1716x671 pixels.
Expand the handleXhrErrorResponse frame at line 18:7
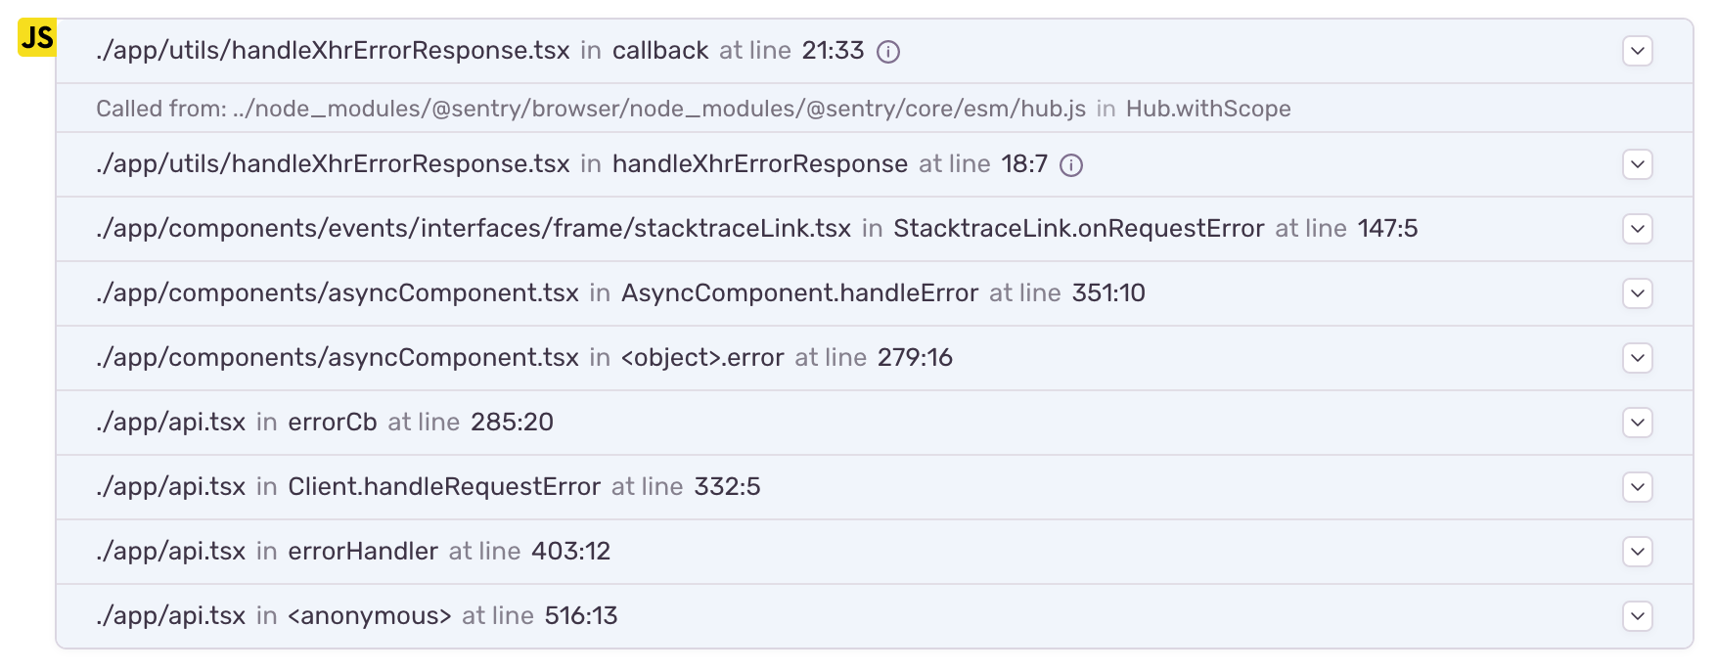tap(1637, 164)
